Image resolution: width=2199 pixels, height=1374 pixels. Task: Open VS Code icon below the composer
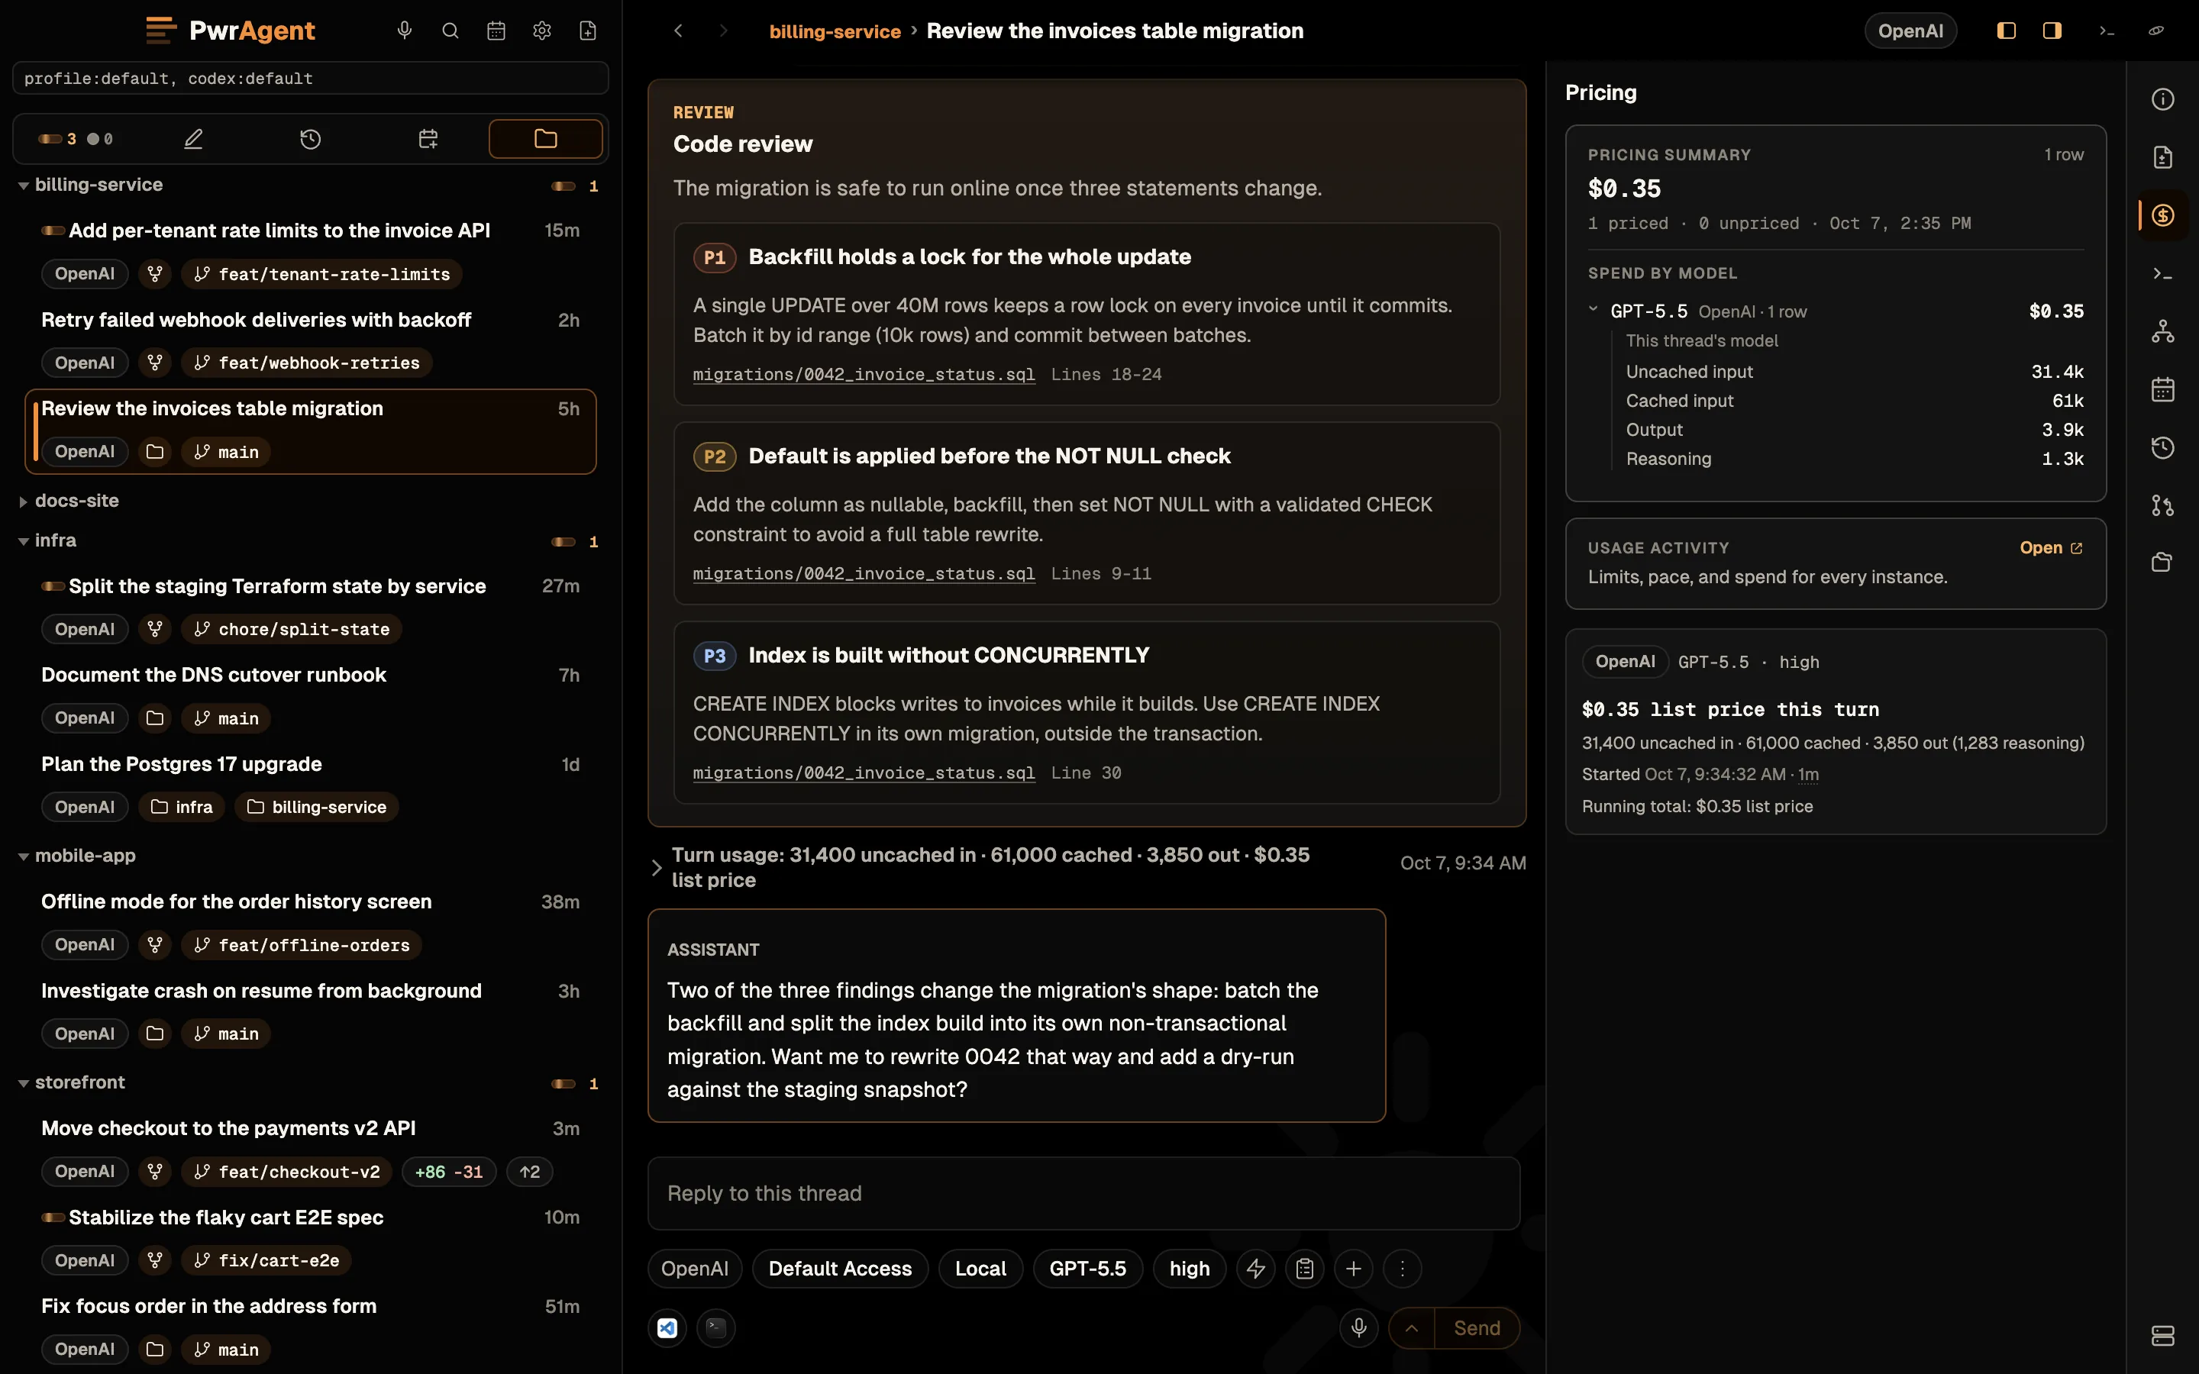tap(667, 1327)
